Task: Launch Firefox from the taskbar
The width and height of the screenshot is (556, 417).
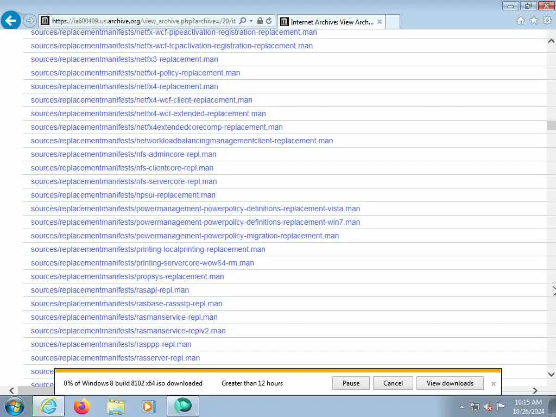Action: [x=82, y=406]
